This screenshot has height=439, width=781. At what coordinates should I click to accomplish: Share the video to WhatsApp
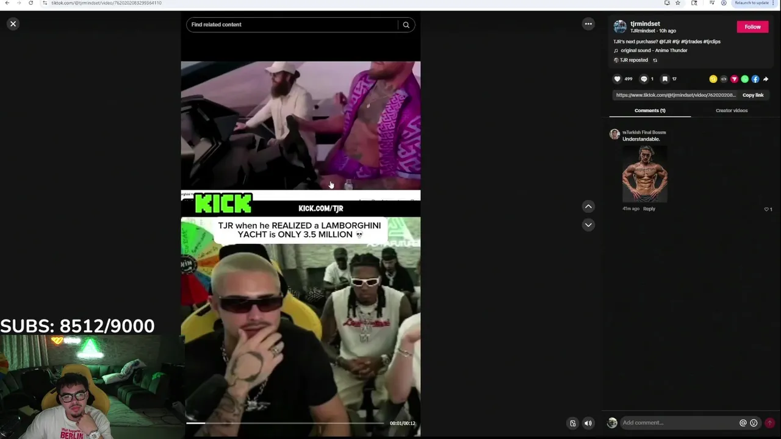point(744,79)
